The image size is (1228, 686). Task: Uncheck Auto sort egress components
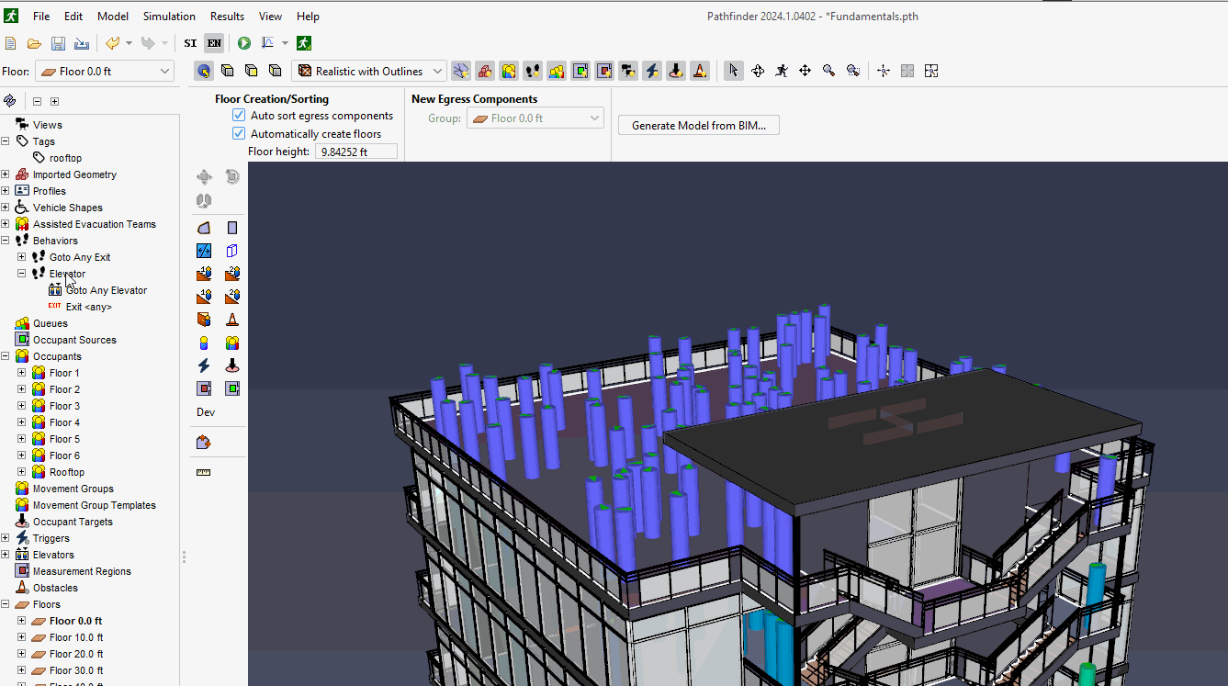pos(239,116)
